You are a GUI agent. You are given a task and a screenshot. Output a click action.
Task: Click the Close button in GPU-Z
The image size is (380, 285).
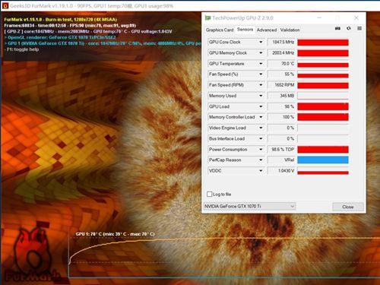(x=348, y=207)
